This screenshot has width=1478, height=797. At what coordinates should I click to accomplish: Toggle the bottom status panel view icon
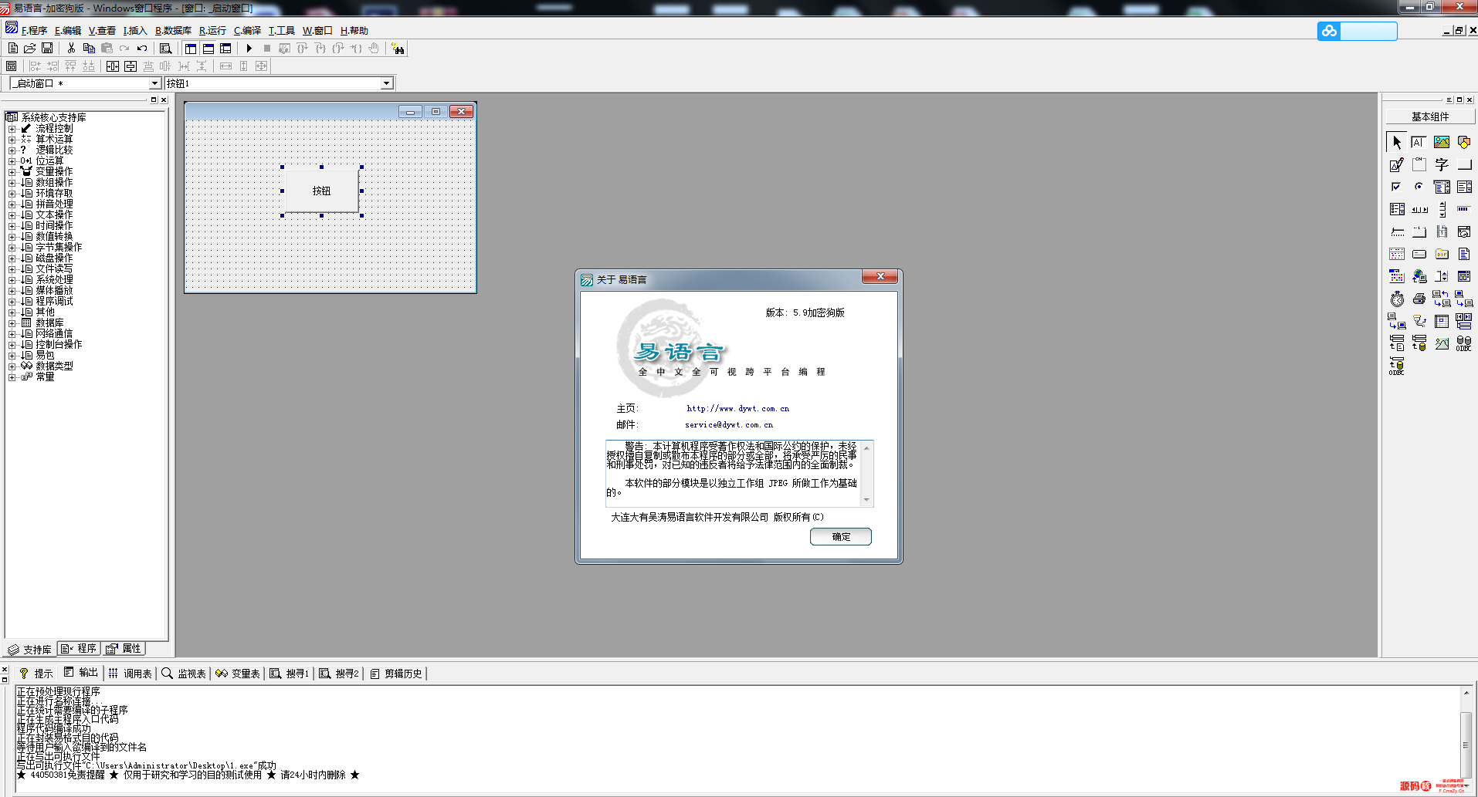(x=208, y=48)
